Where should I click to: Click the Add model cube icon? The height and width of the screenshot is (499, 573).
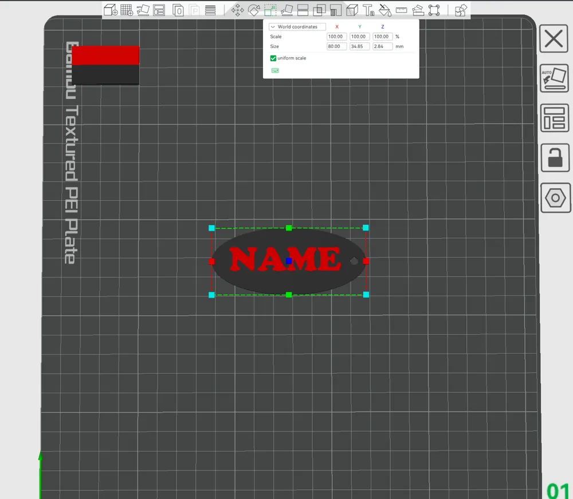pyautogui.click(x=111, y=10)
